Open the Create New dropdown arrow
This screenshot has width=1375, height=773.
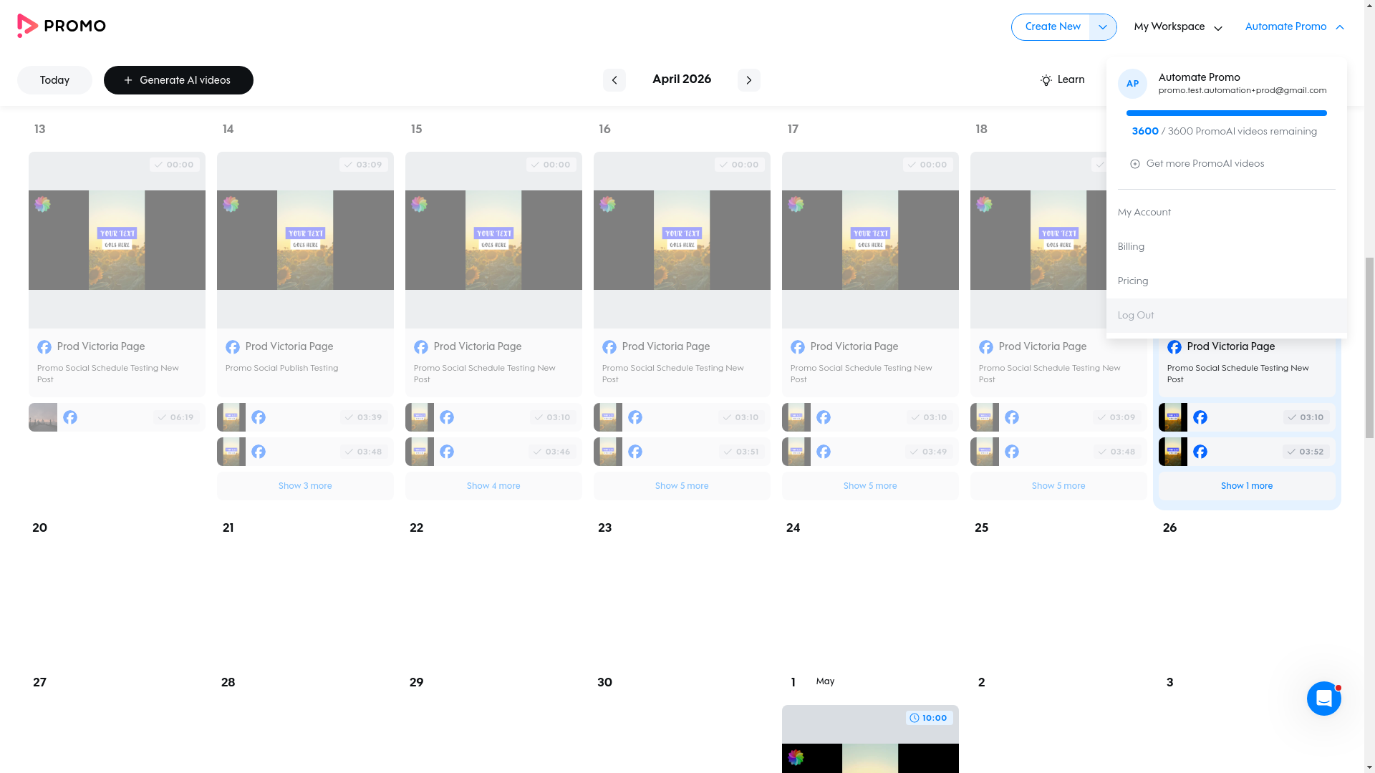tap(1102, 26)
